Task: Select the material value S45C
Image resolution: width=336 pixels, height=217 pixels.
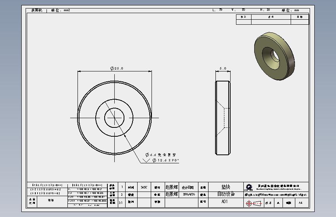Action: pos(144,187)
